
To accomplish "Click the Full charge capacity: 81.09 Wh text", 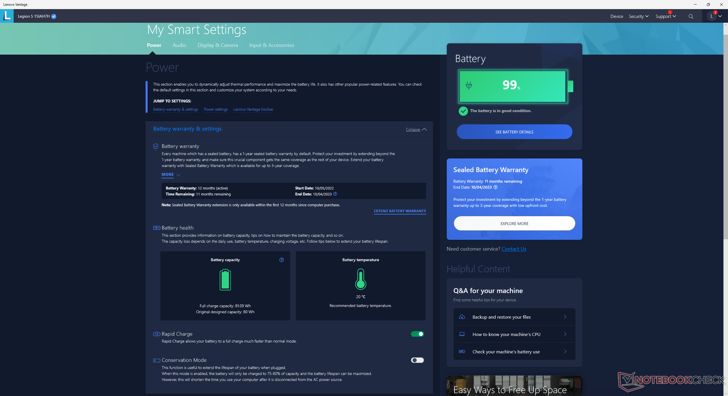I will [x=225, y=306].
